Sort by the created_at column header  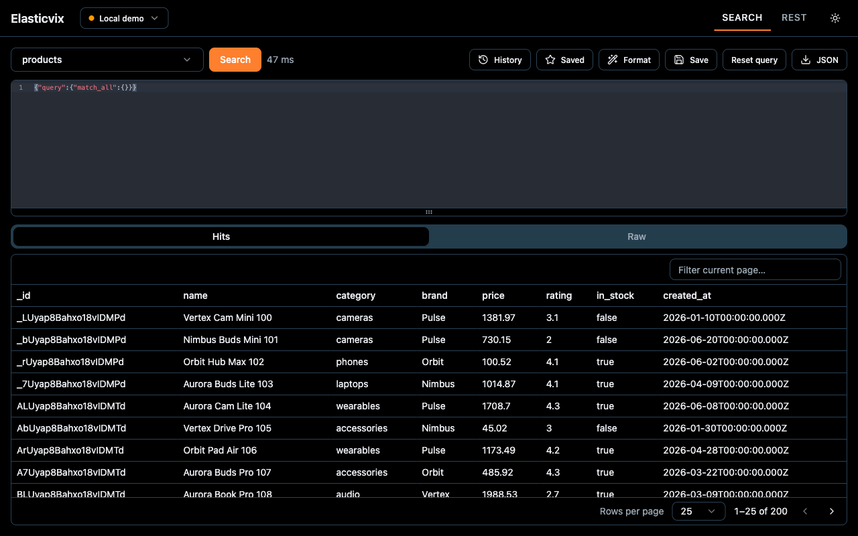tap(687, 295)
